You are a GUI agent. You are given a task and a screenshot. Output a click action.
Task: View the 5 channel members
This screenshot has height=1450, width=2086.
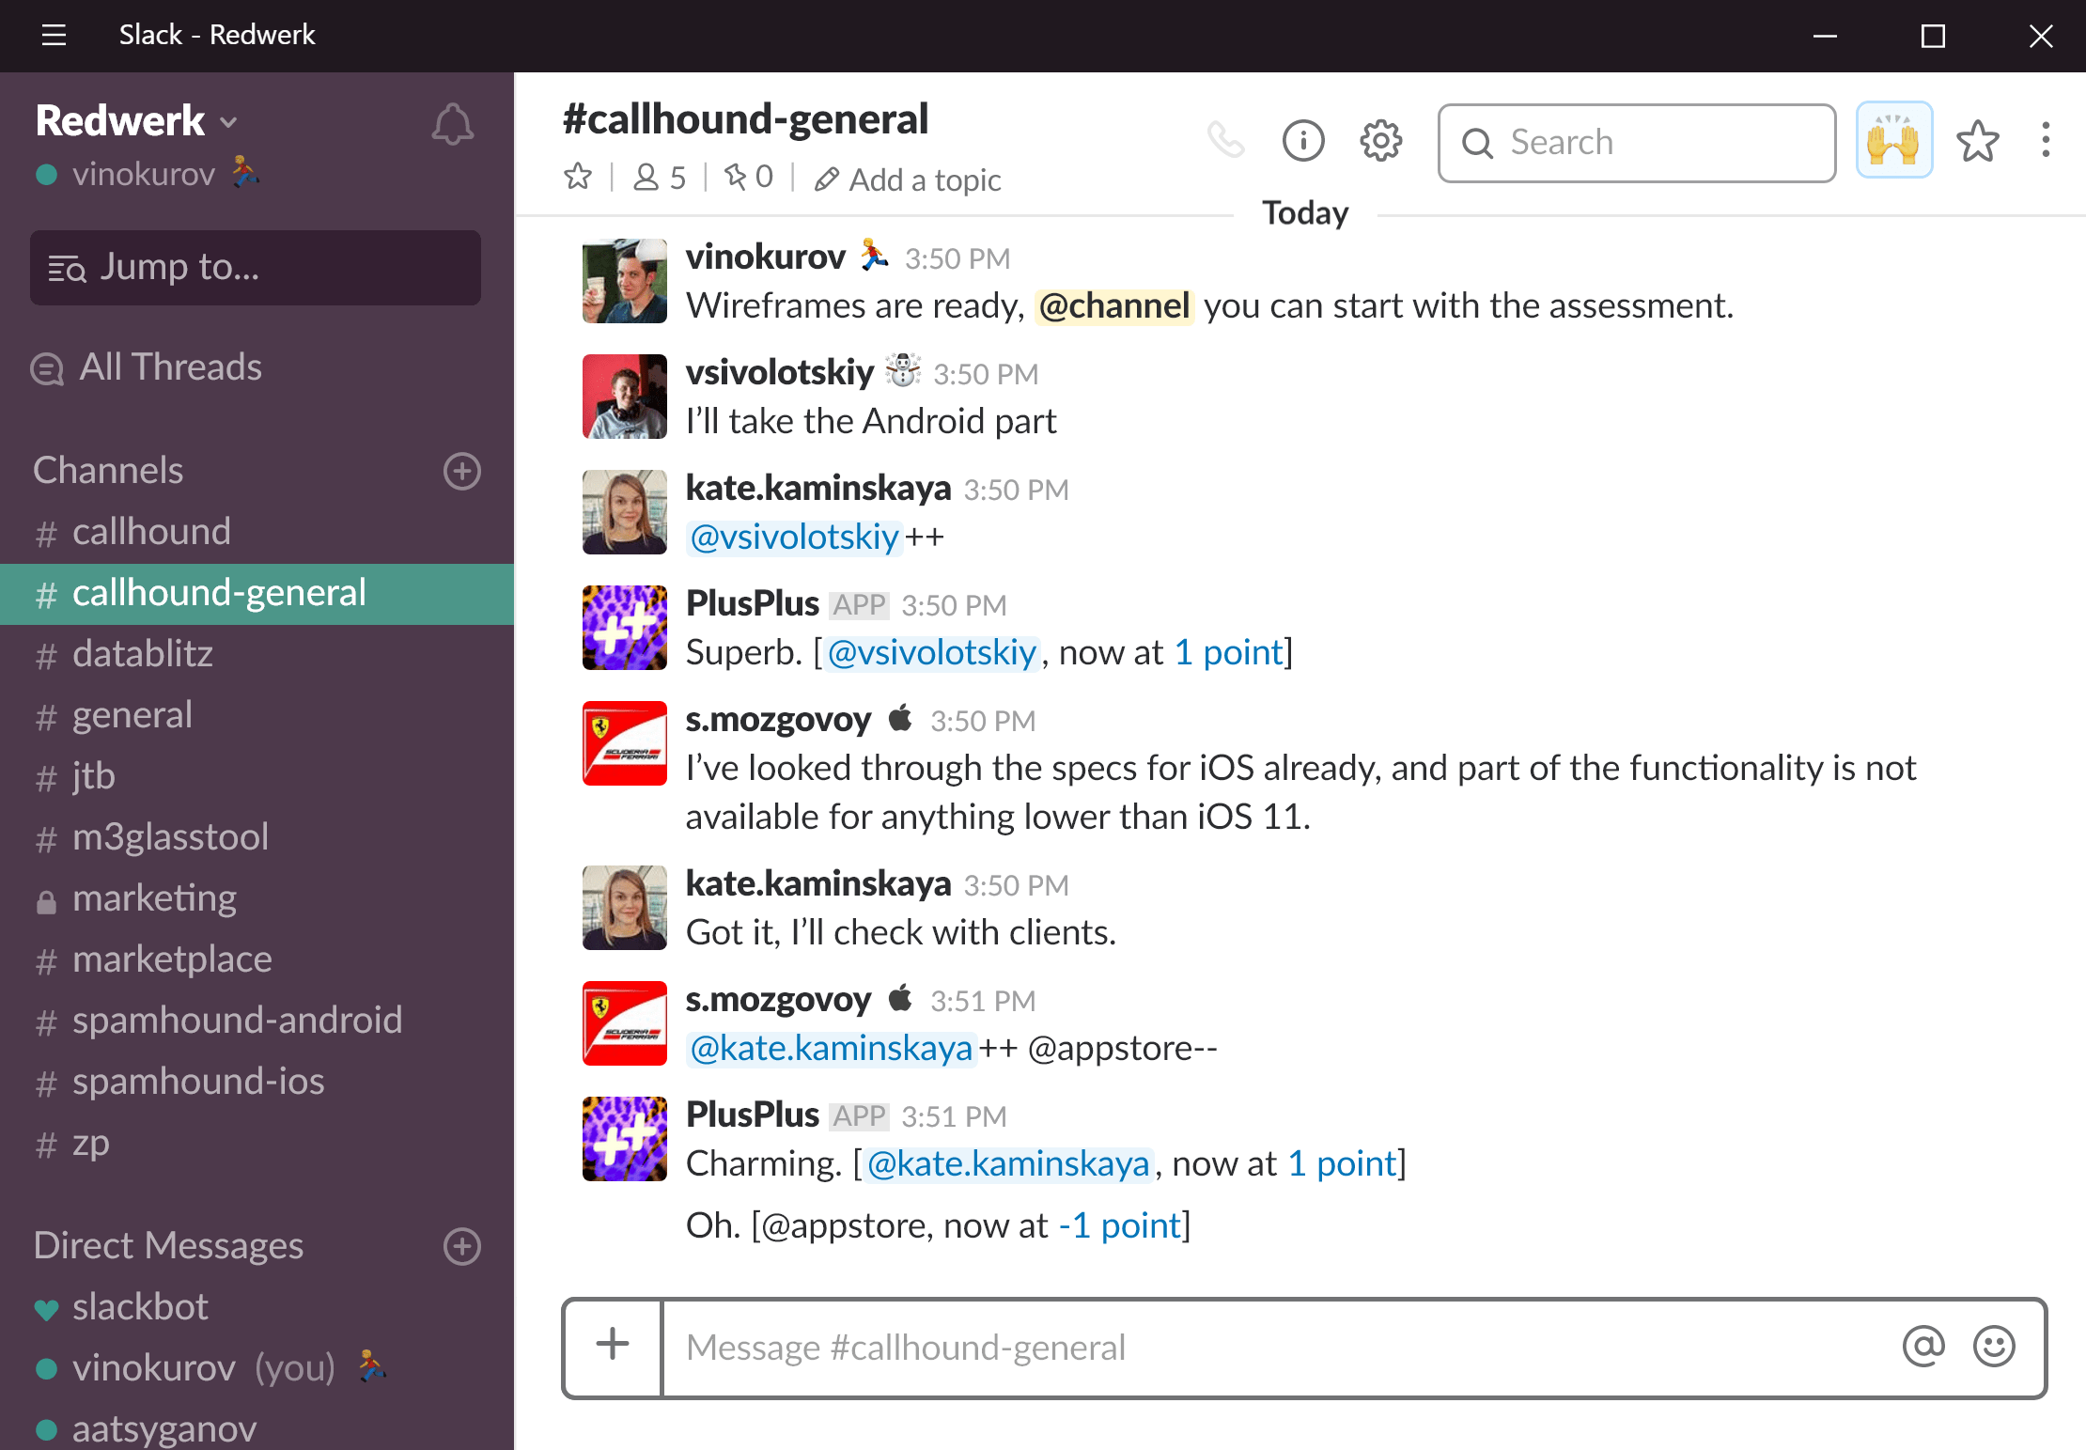(660, 178)
